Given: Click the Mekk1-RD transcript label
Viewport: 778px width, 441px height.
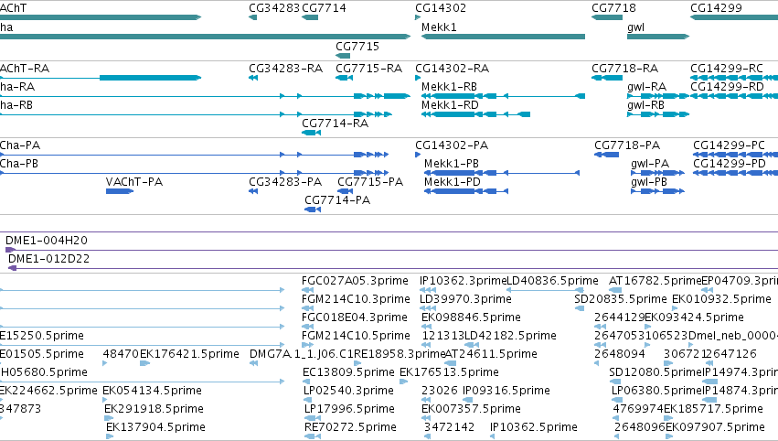Looking at the screenshot, I should [x=450, y=105].
